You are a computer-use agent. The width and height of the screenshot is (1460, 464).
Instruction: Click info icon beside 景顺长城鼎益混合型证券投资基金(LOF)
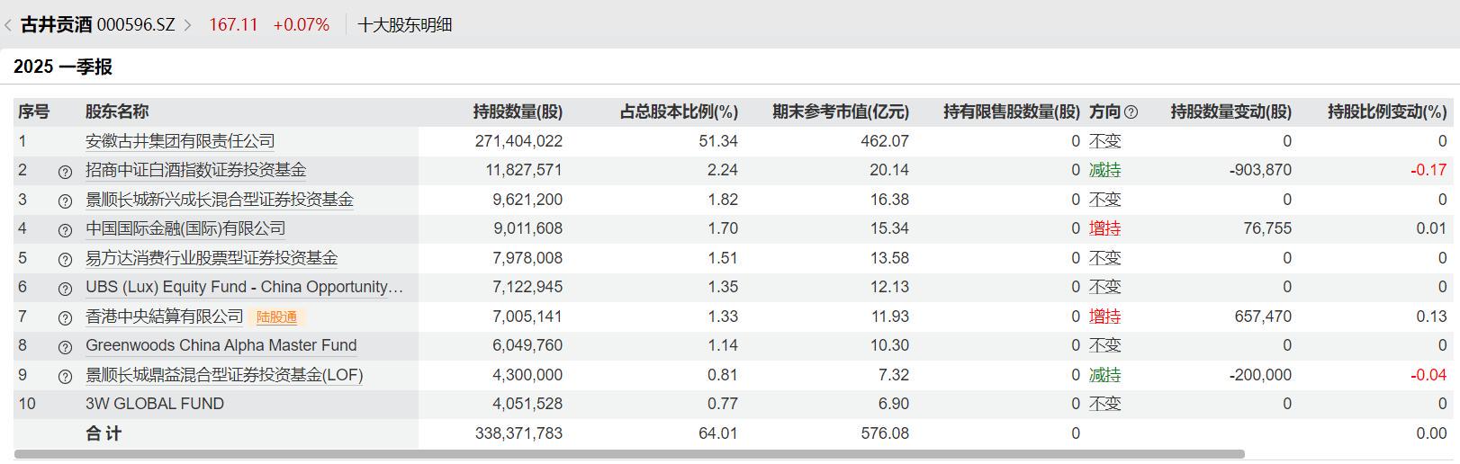[x=65, y=376]
